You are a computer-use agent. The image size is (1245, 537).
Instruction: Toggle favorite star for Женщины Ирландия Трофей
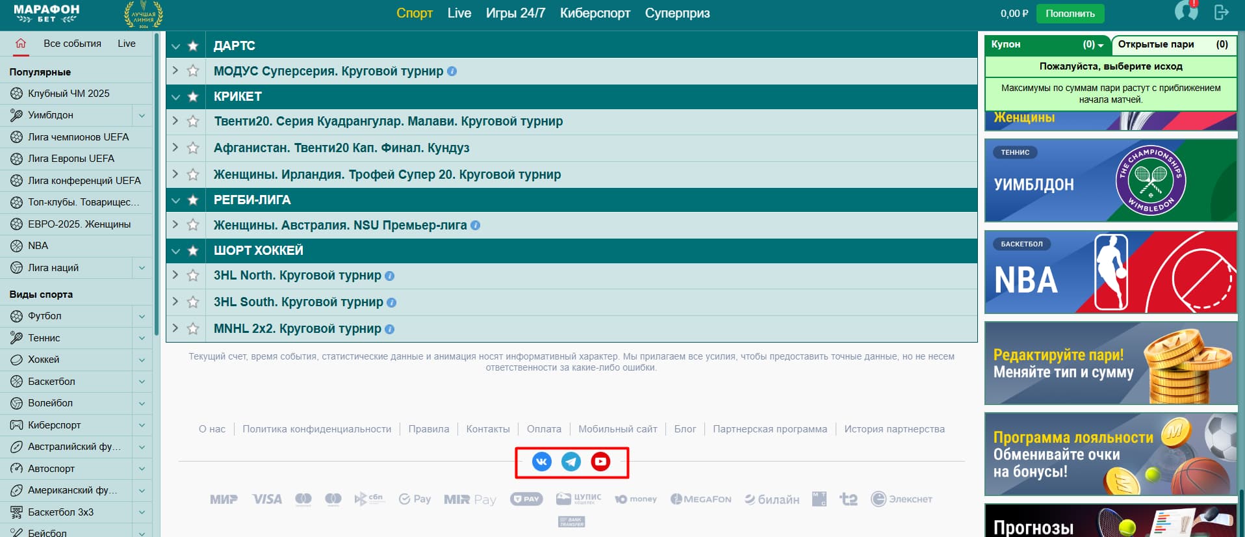point(193,175)
